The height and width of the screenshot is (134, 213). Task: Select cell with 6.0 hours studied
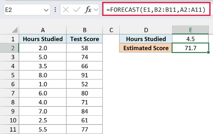click(x=43, y=93)
